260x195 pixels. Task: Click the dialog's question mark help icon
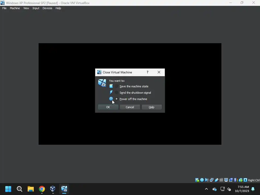(148, 72)
